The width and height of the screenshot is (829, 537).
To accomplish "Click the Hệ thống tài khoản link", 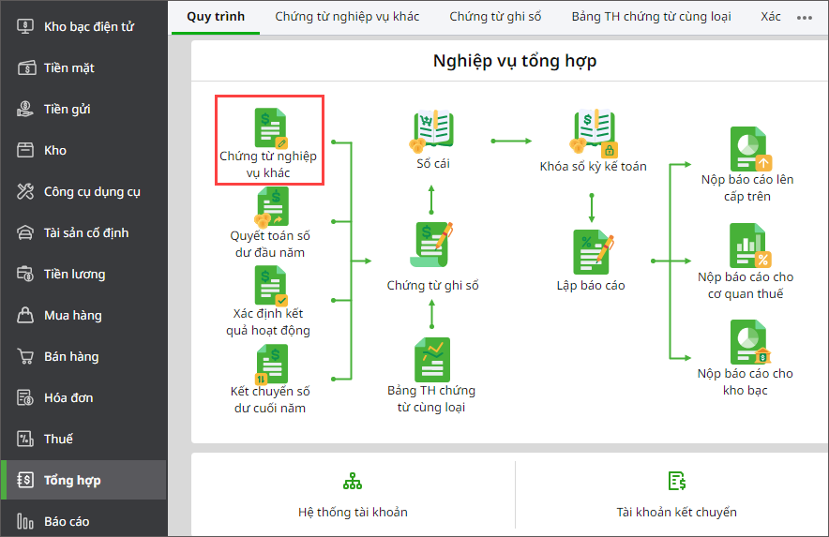I will 353,512.
